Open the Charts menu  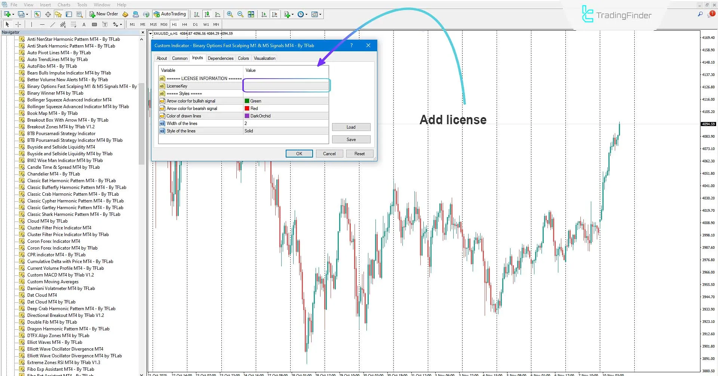click(64, 4)
